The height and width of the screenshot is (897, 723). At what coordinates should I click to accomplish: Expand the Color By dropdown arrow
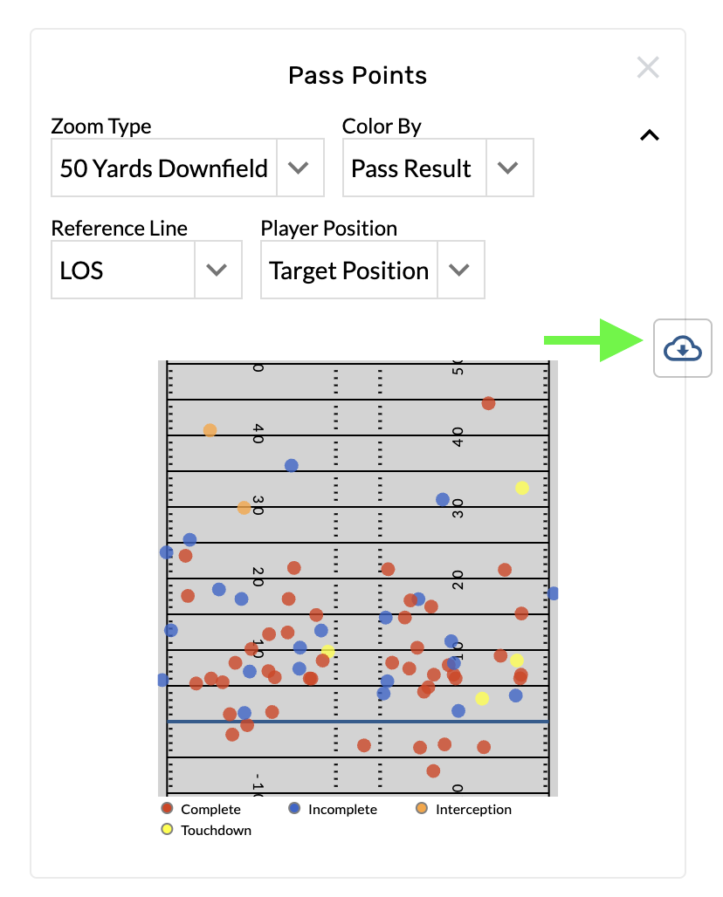(x=509, y=168)
